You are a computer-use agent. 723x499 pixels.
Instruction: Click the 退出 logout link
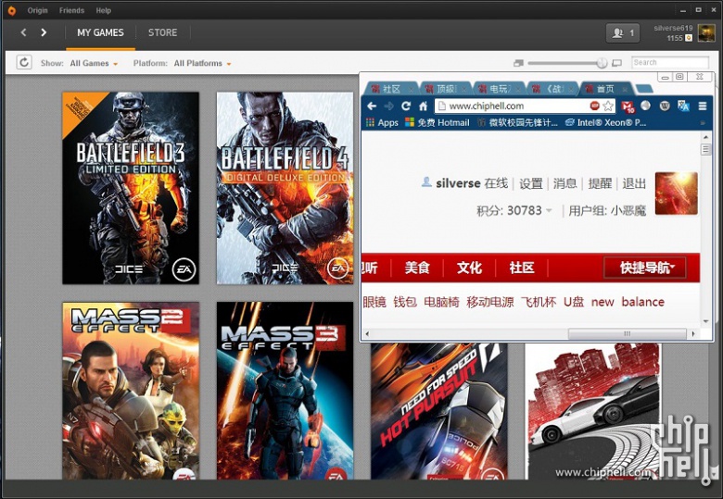[x=634, y=183]
